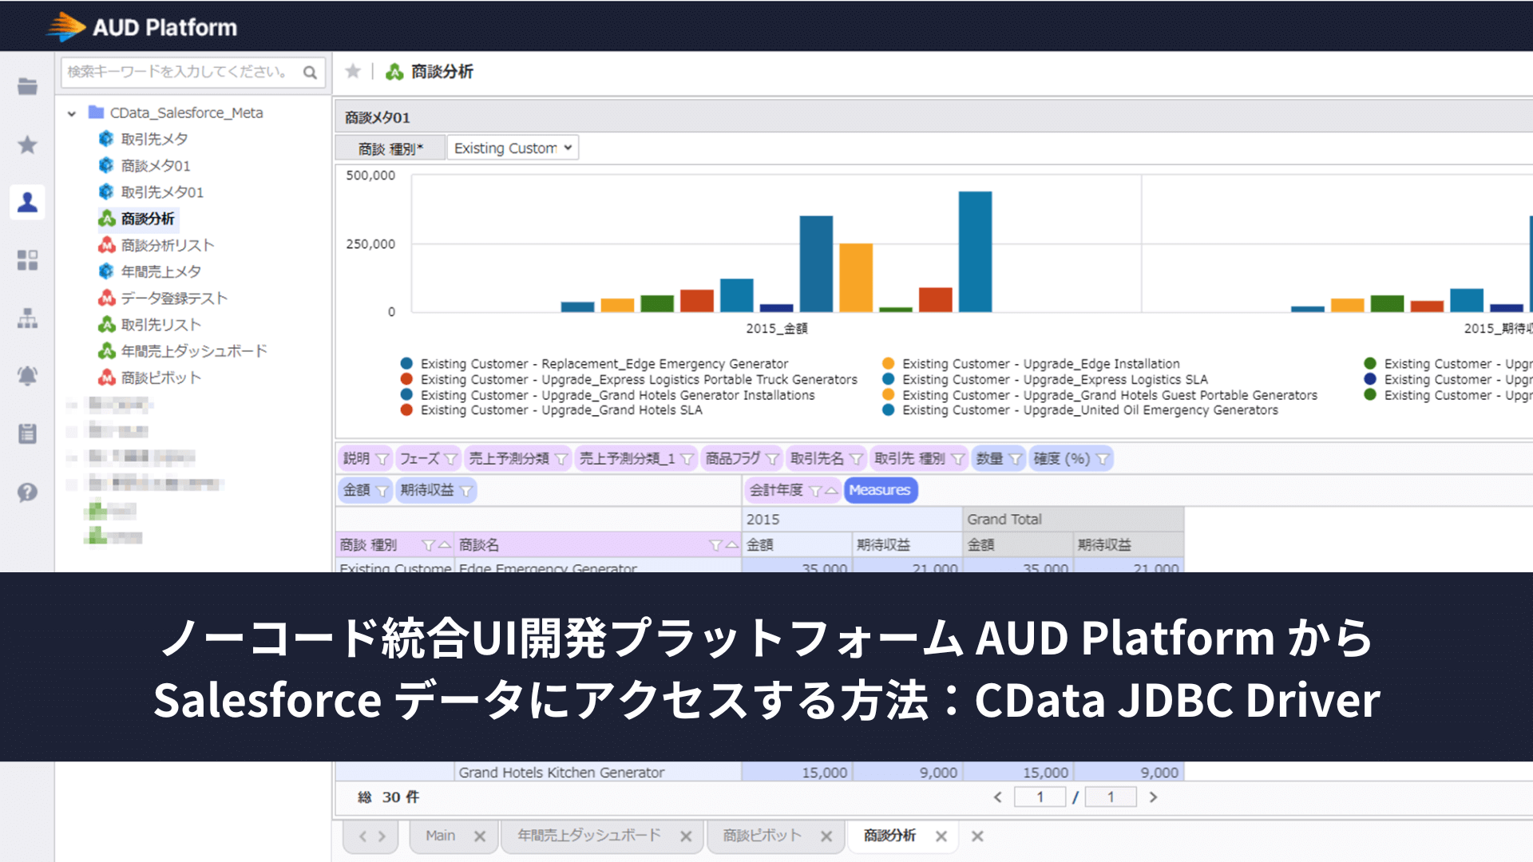The image size is (1533, 862).
Task: Open the folder icon at the sidebar top
Action: (x=27, y=86)
